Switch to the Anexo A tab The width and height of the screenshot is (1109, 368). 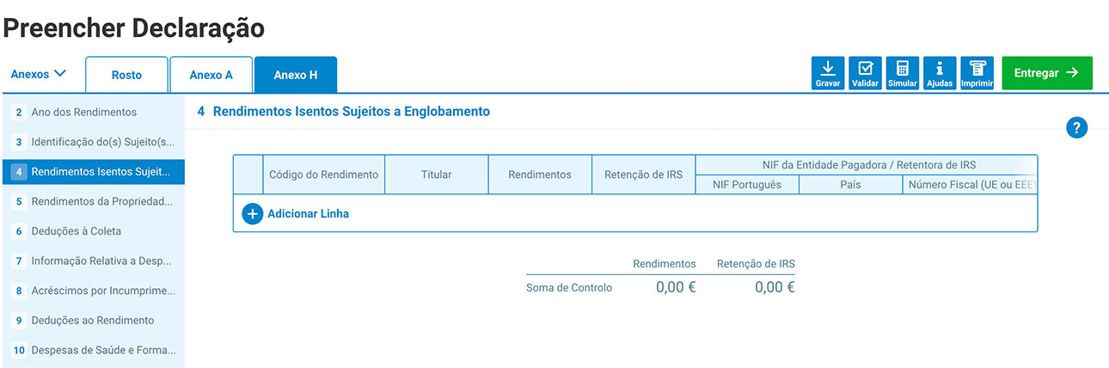211,75
